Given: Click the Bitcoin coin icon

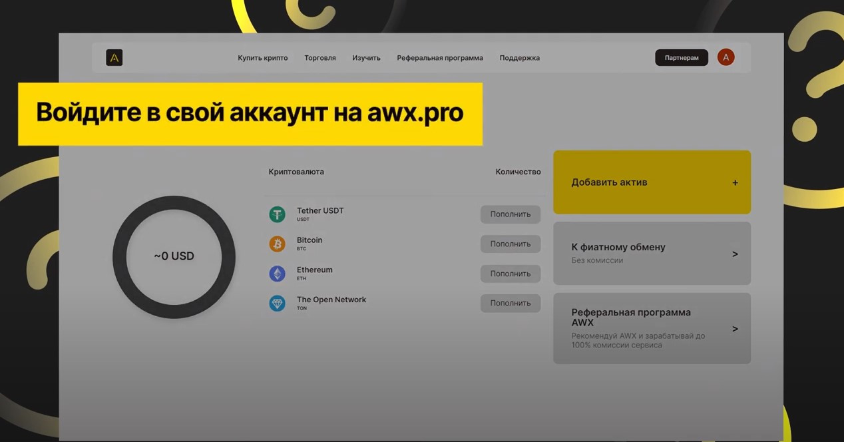Looking at the screenshot, I should (277, 244).
